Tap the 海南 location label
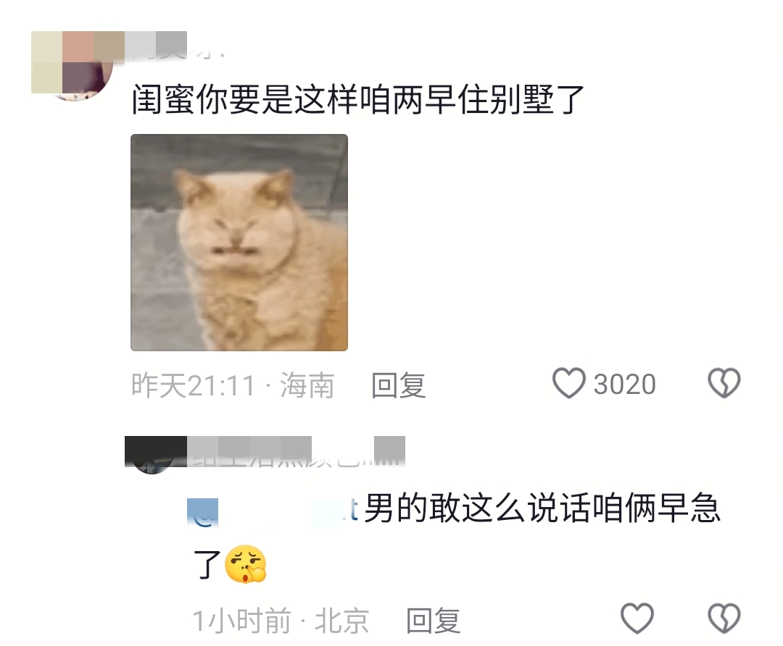The height and width of the screenshot is (646, 783). tap(307, 385)
